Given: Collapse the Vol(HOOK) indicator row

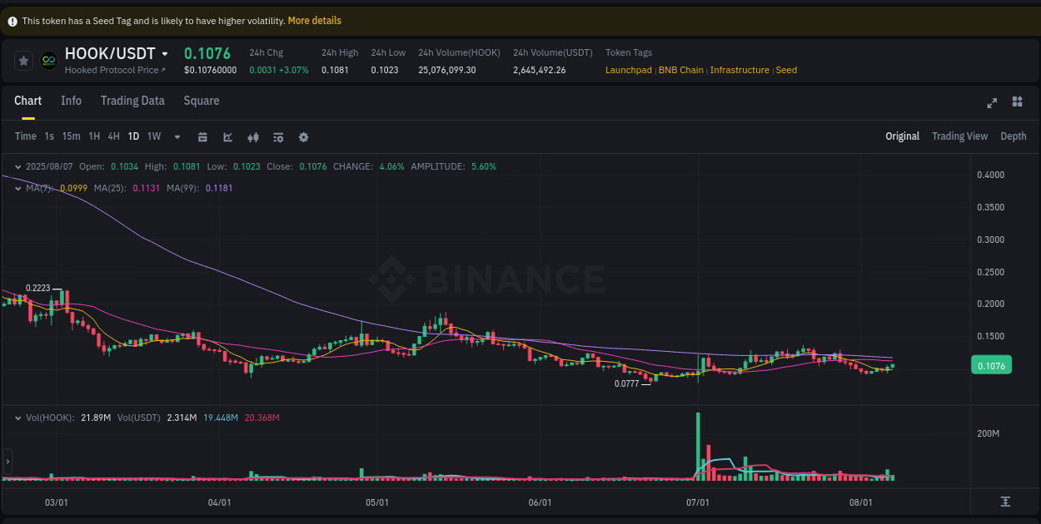Looking at the screenshot, I should [x=18, y=418].
